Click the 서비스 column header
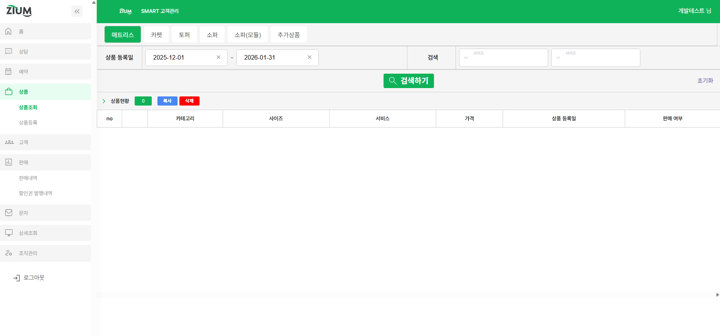The height and width of the screenshot is (336, 720). click(x=383, y=118)
